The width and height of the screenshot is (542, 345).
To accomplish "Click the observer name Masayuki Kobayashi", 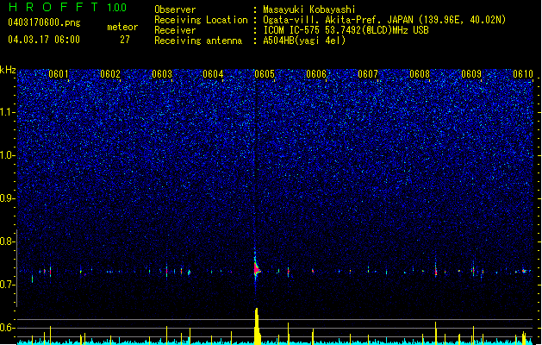I will 309,9.
